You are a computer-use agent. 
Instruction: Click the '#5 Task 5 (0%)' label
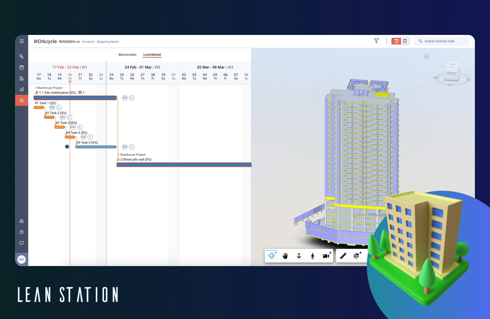pyautogui.click(x=87, y=142)
